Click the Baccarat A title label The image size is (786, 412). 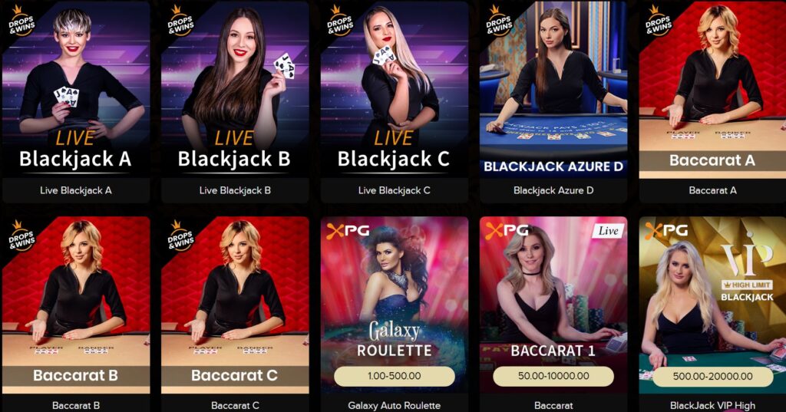(712, 190)
